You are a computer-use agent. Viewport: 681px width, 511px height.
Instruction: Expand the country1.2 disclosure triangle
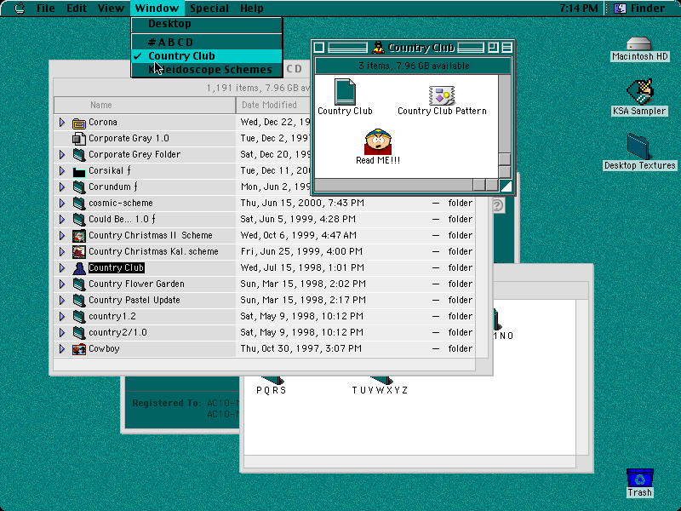point(62,316)
